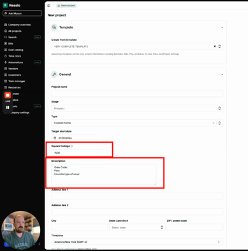Open the Stage dropdown showing Prospect
This screenshot has height=251, width=248.
click(137, 108)
